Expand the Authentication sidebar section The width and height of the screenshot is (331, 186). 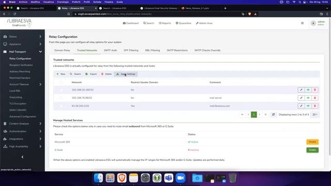pyautogui.click(x=22, y=131)
